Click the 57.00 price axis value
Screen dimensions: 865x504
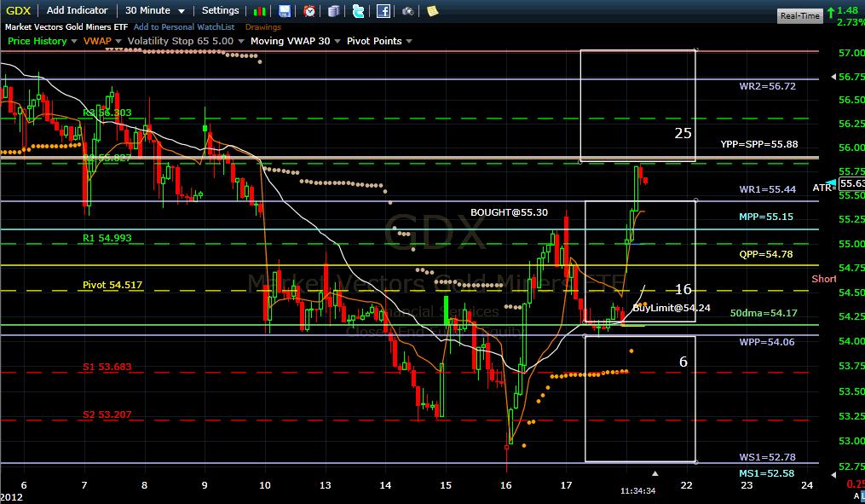[x=851, y=53]
